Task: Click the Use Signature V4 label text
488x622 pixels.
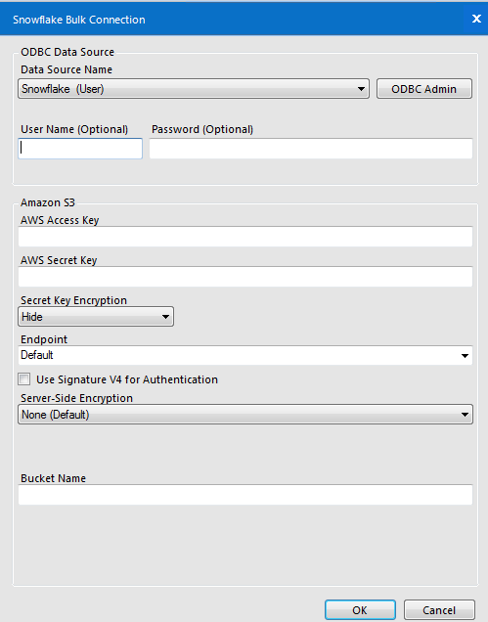Action: click(x=127, y=379)
